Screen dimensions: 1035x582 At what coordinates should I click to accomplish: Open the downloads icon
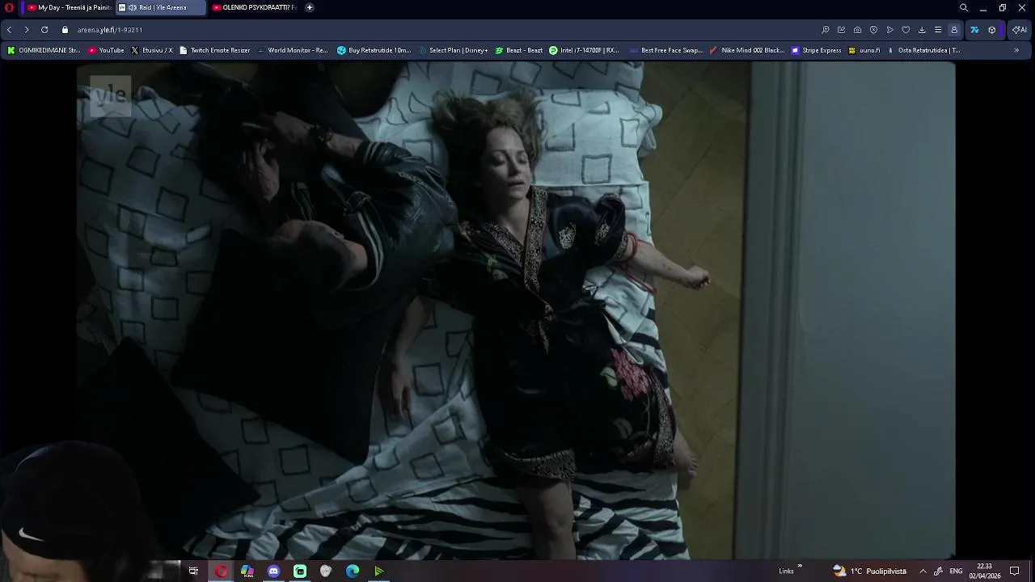922,30
